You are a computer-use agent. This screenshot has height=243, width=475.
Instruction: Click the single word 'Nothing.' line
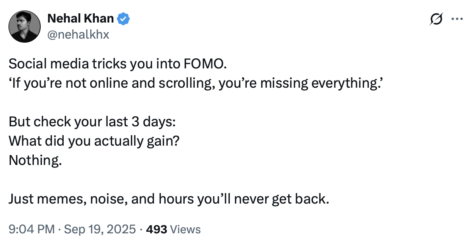[35, 160]
